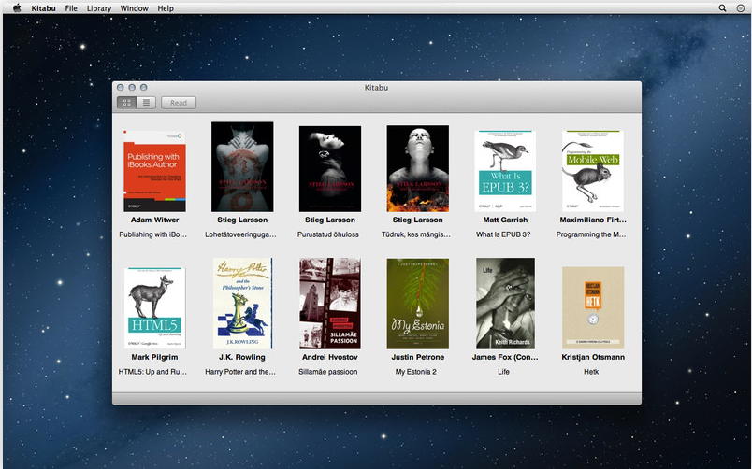Close the Kitabu window
Viewport: 752px width, 469px height.
pyautogui.click(x=121, y=87)
